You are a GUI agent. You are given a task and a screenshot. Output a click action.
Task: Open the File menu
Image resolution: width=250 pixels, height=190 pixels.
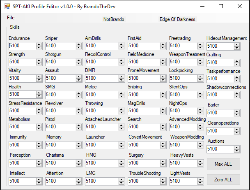[11, 18]
